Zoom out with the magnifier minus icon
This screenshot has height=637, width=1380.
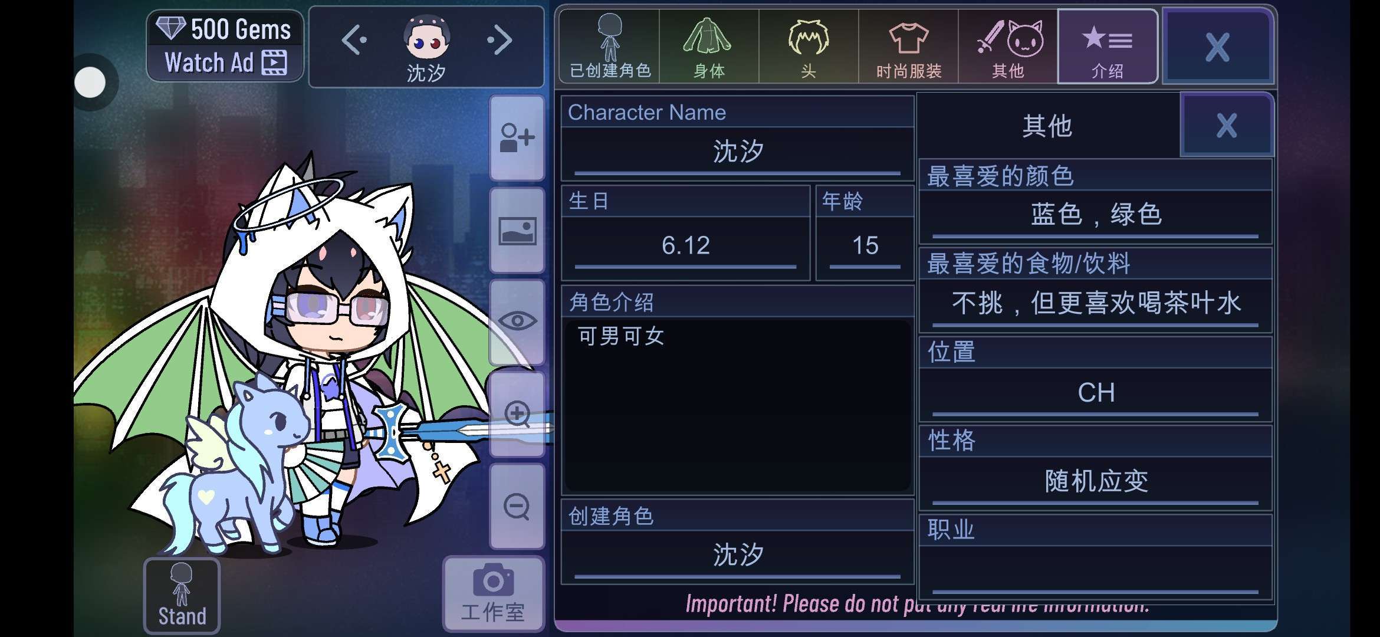click(517, 506)
